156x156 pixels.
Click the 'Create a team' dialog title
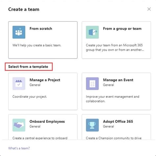tap(24, 9)
